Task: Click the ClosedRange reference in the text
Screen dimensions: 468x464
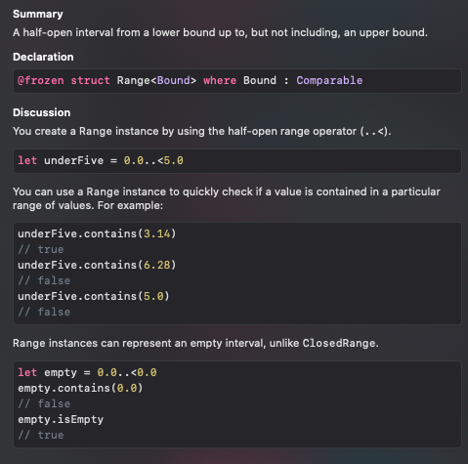Action: pyautogui.click(x=339, y=343)
